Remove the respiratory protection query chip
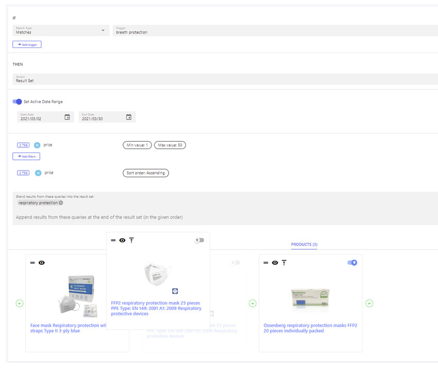 coord(61,203)
